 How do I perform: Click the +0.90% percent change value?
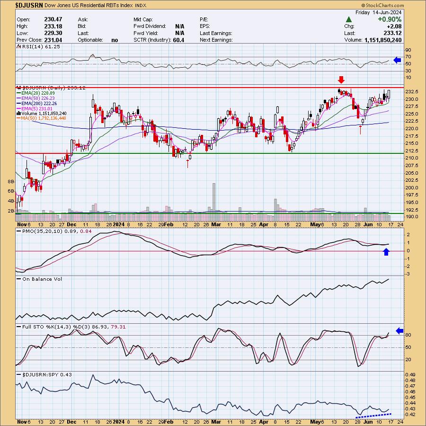pos(390,19)
